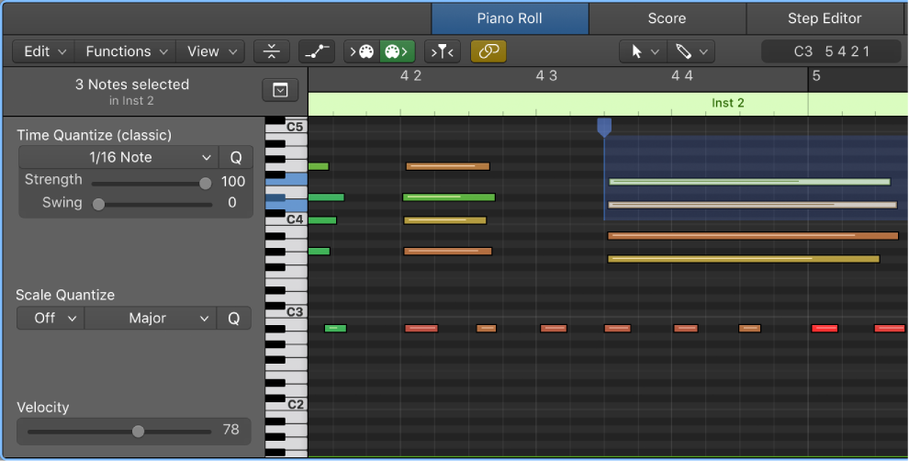Open the Scale Quantize Off dropdown
This screenshot has height=461, width=909.
51,319
